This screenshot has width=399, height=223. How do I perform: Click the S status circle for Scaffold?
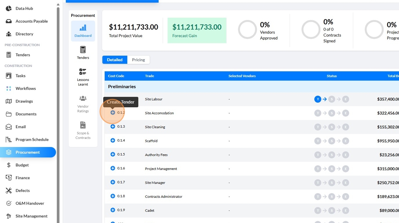(x=332, y=141)
